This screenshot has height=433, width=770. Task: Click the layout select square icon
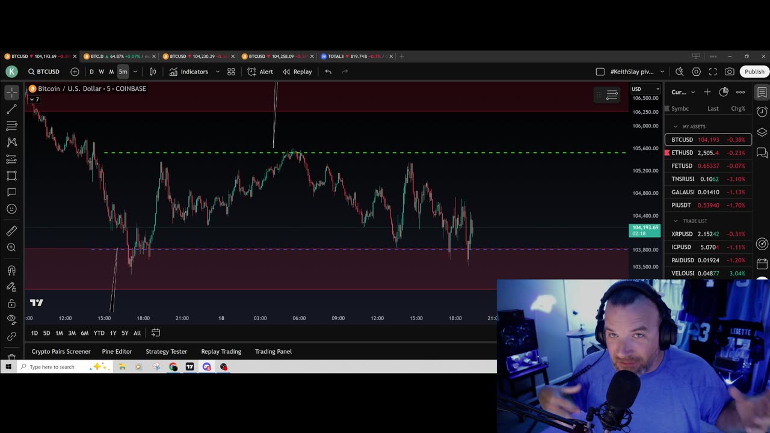point(600,72)
